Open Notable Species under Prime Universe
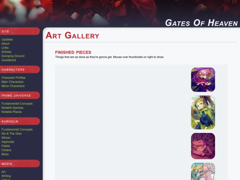 point(12,108)
